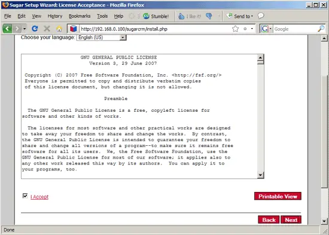Open the address bar history dropdown
The image size is (329, 235).
click(x=252, y=29)
